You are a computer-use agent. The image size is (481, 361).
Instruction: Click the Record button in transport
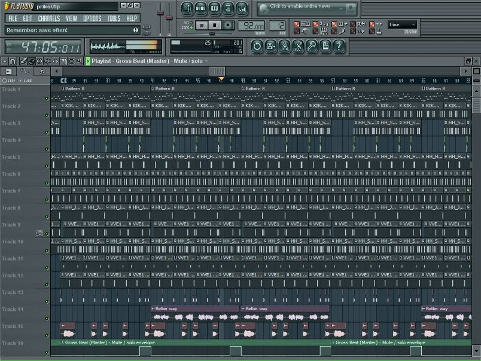pos(228,25)
